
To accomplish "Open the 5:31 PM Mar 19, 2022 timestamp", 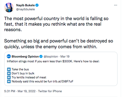I will tap(20, 91).
